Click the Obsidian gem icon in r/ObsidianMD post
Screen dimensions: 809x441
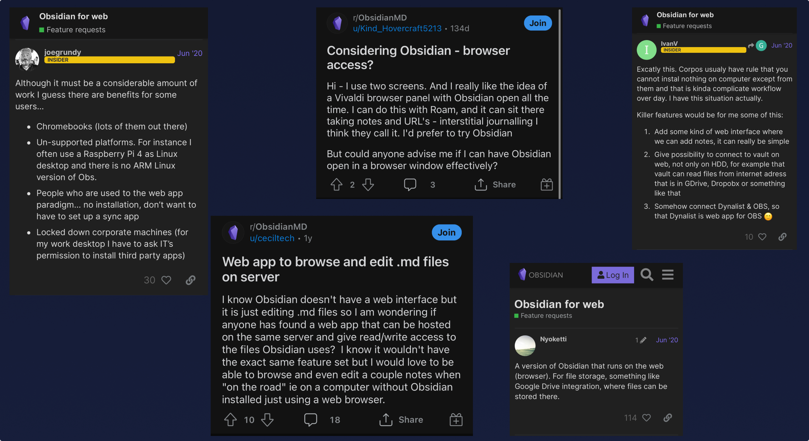[338, 23]
